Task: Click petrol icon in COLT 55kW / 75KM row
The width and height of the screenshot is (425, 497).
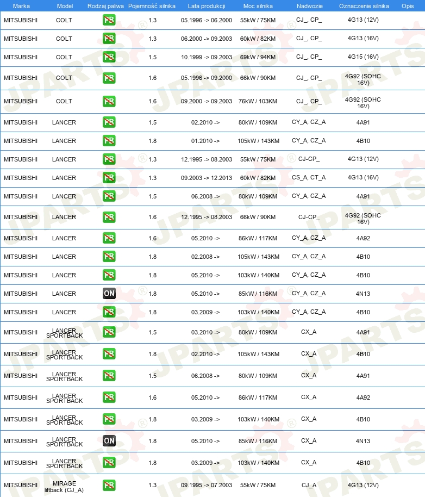Action: click(109, 20)
